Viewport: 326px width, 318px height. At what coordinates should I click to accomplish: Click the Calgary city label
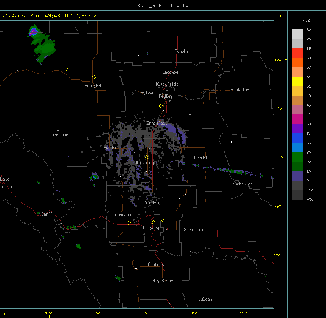point(151,228)
